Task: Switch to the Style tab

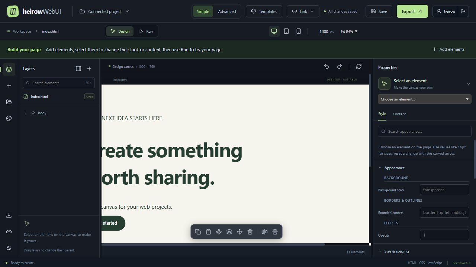Action: coord(382,114)
